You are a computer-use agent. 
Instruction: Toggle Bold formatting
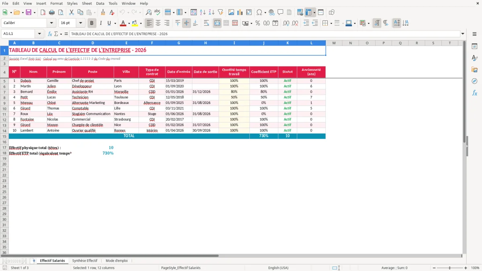tap(92, 23)
